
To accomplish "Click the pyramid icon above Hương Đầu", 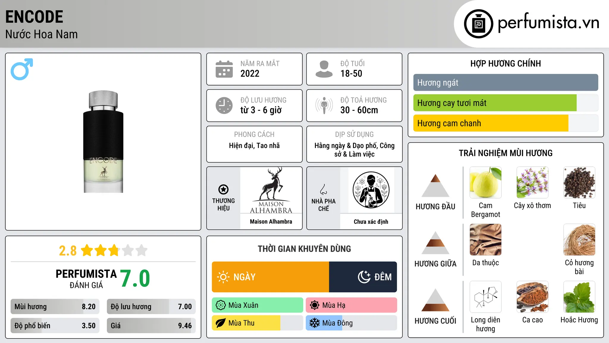I will tap(436, 185).
